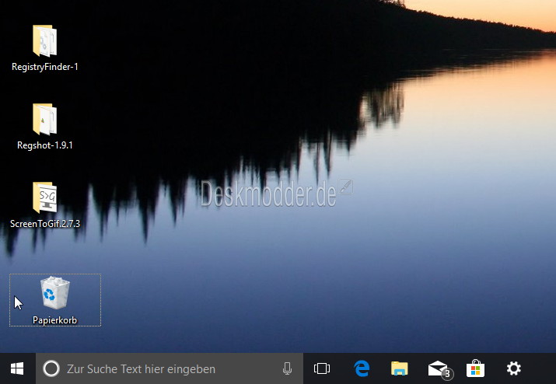Click the 'RegistryFinder-1' label text
Screen dimensions: 556x384
tap(44, 67)
